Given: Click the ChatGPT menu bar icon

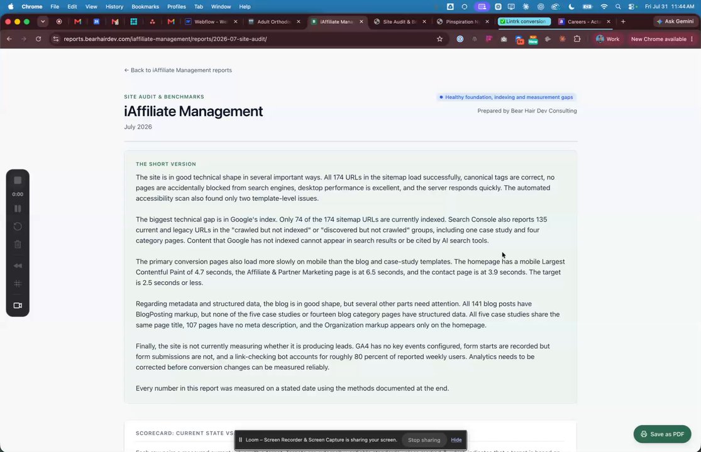Looking at the screenshot, I should (x=541, y=7).
